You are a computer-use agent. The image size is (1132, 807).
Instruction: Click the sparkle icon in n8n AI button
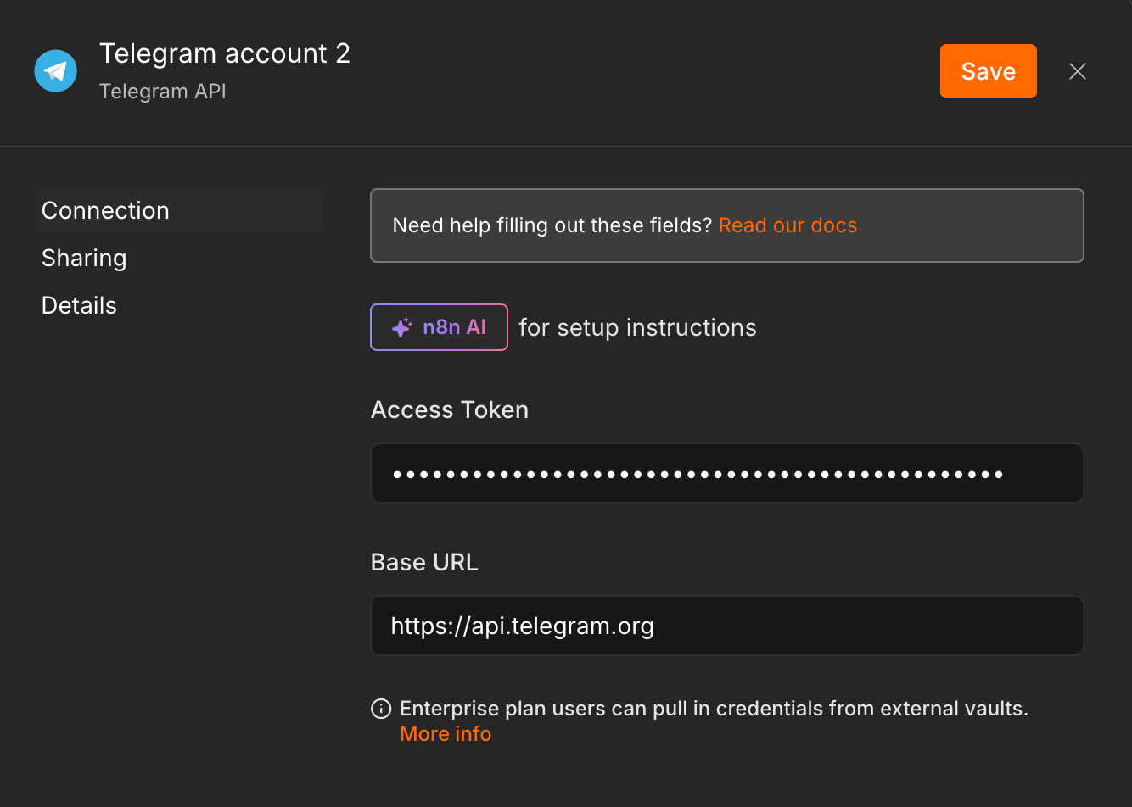401,327
